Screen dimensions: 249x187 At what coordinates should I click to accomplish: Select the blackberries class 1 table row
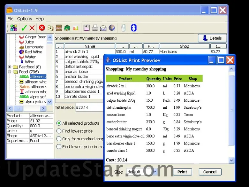tap(79, 91)
